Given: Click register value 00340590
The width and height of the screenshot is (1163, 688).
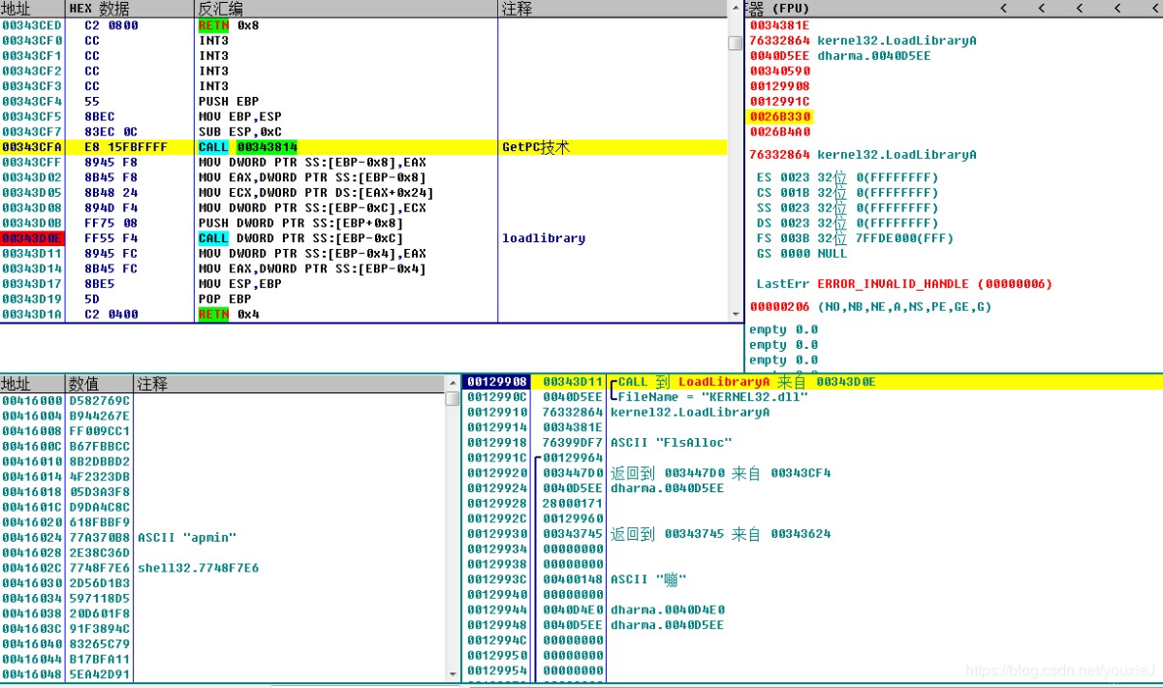Looking at the screenshot, I should pyautogui.click(x=780, y=72).
